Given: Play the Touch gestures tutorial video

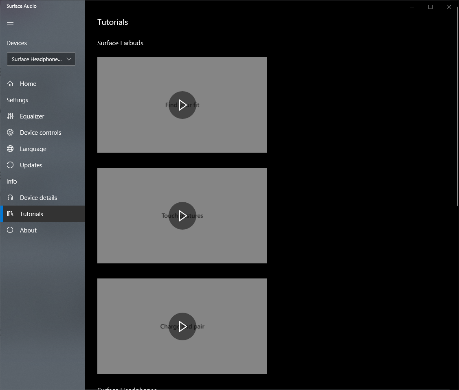Looking at the screenshot, I should (x=182, y=216).
